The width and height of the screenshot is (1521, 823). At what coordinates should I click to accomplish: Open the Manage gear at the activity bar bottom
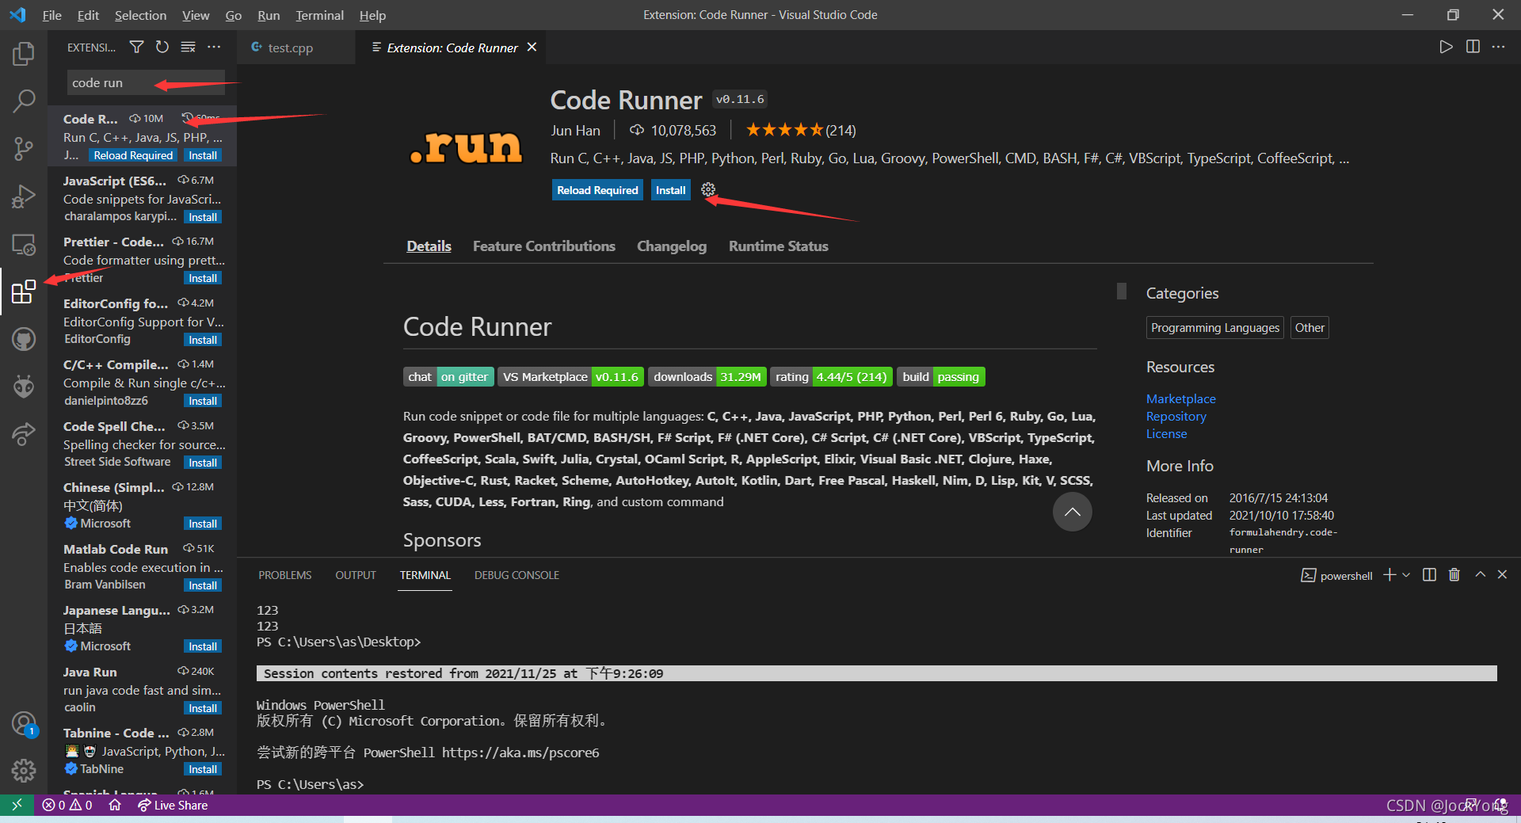click(x=24, y=770)
